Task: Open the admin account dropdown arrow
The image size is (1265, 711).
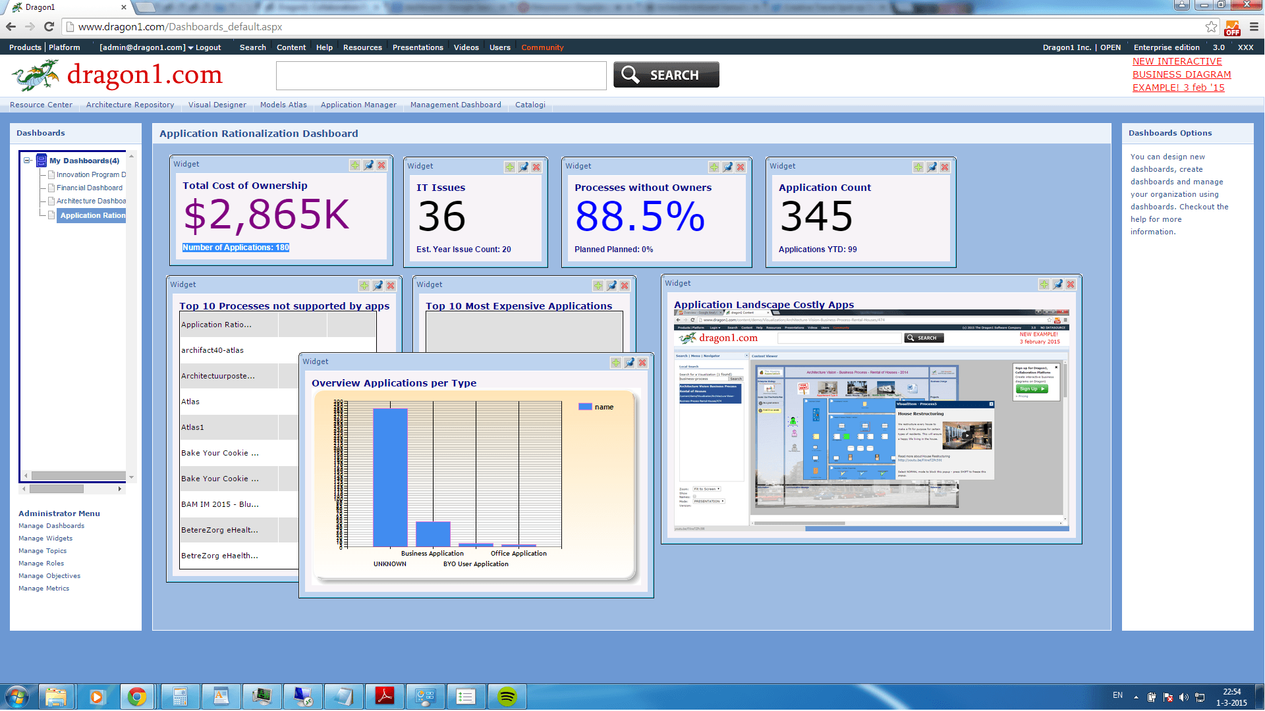Action: pos(190,48)
